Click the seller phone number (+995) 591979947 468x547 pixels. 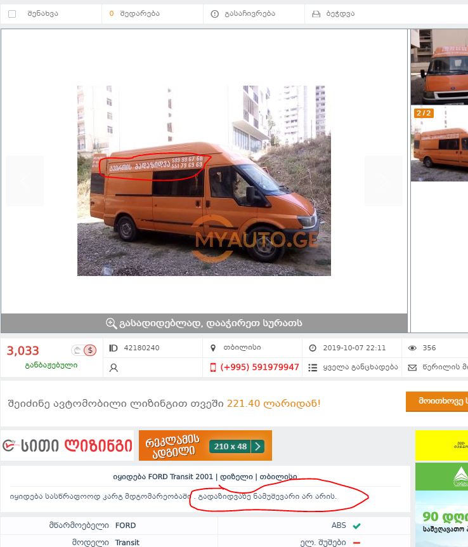(x=259, y=367)
